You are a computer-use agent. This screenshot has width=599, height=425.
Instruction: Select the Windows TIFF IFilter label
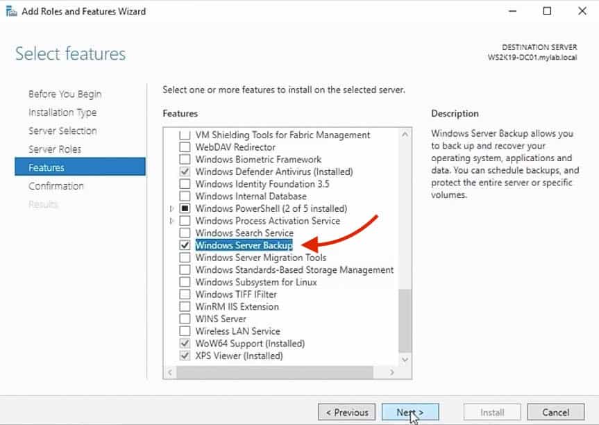tap(236, 294)
